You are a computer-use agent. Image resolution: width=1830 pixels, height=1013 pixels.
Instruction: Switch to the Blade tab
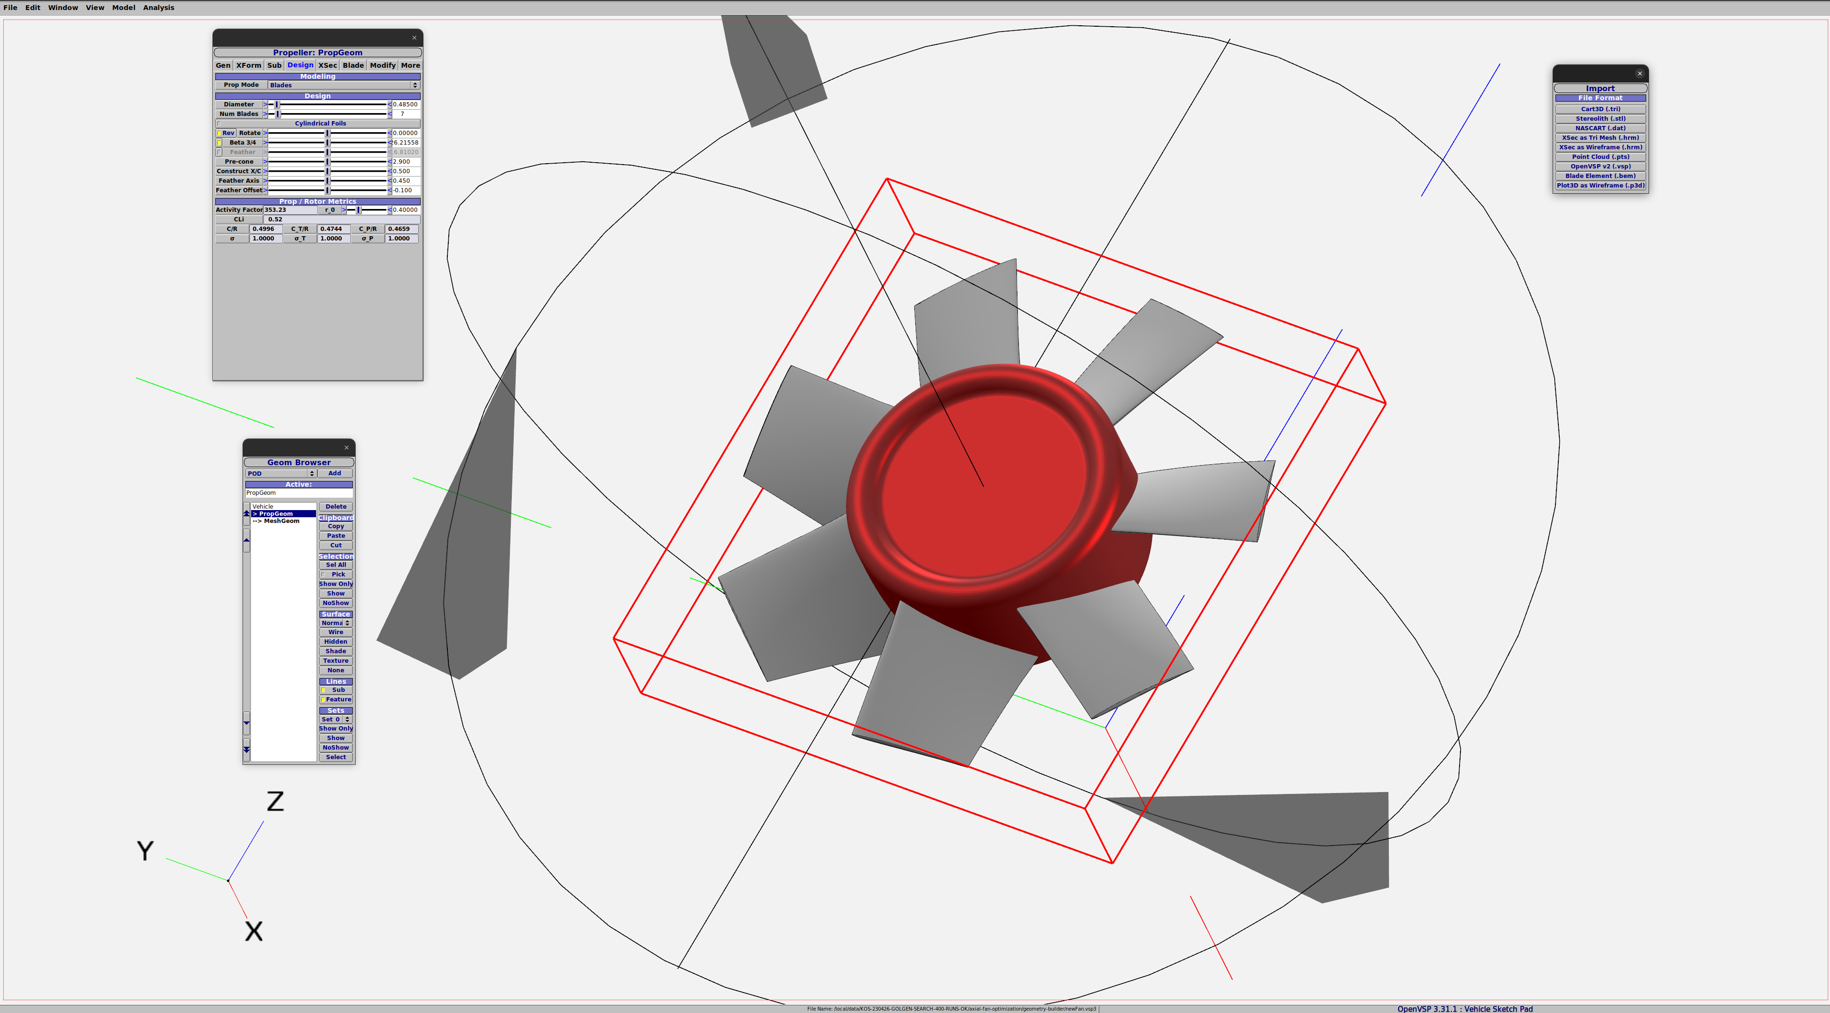point(353,65)
